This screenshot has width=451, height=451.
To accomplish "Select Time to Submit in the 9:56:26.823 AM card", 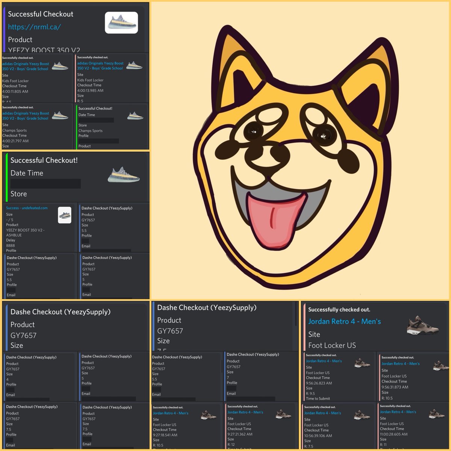I will click(x=318, y=399).
